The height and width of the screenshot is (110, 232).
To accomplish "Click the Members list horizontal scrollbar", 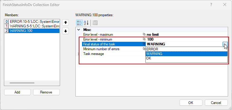I will point(22,83).
